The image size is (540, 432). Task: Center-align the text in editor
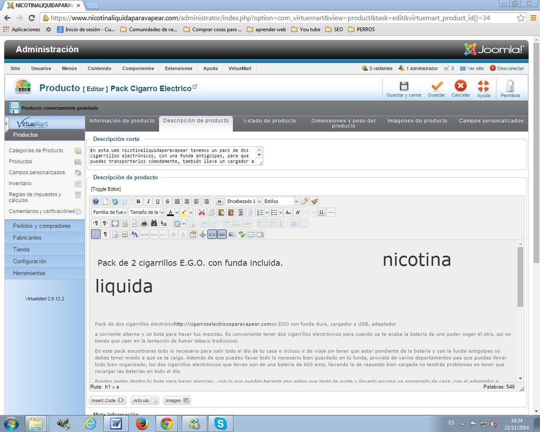coord(187,201)
